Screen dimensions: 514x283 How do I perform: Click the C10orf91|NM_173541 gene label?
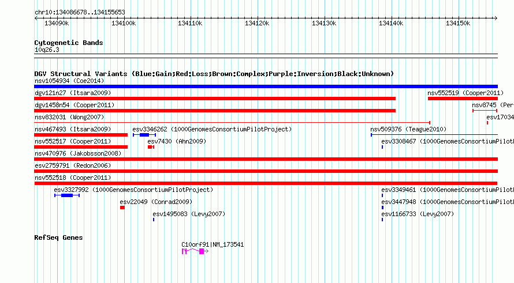coord(213,244)
